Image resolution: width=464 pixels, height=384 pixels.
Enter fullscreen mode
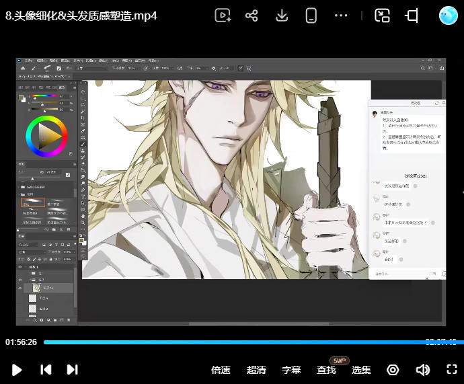(x=452, y=369)
